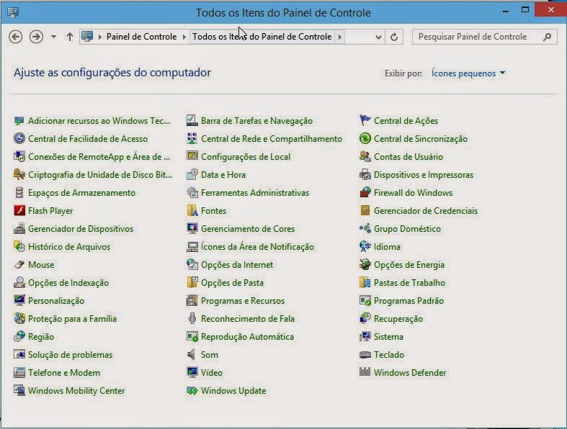Click the Contas de Usuário people icon
Image resolution: width=567 pixels, height=429 pixels.
365,156
